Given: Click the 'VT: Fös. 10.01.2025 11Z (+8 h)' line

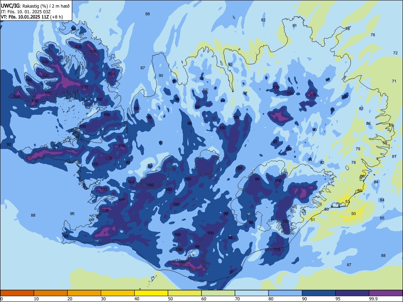Looking at the screenshot, I should click(32, 17).
